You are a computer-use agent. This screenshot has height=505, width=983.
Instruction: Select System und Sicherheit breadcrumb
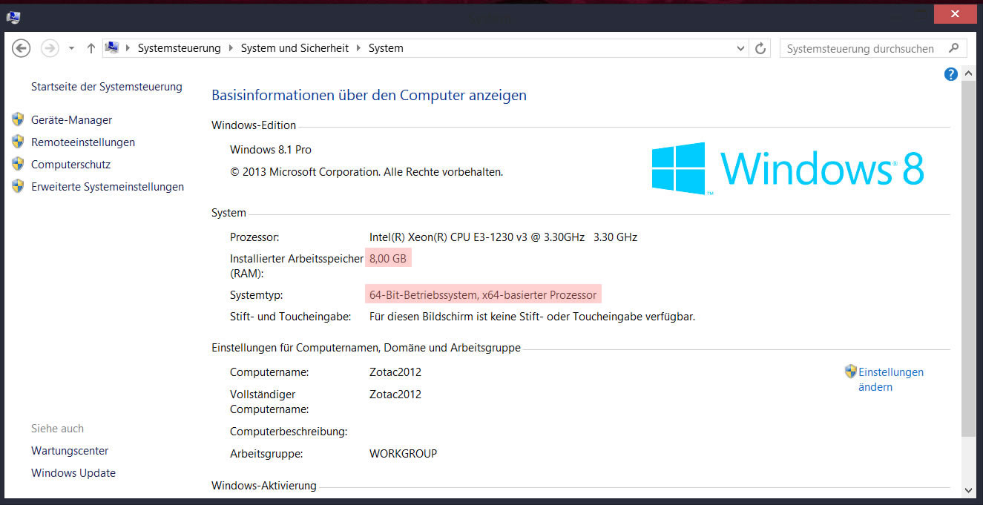[x=295, y=48]
